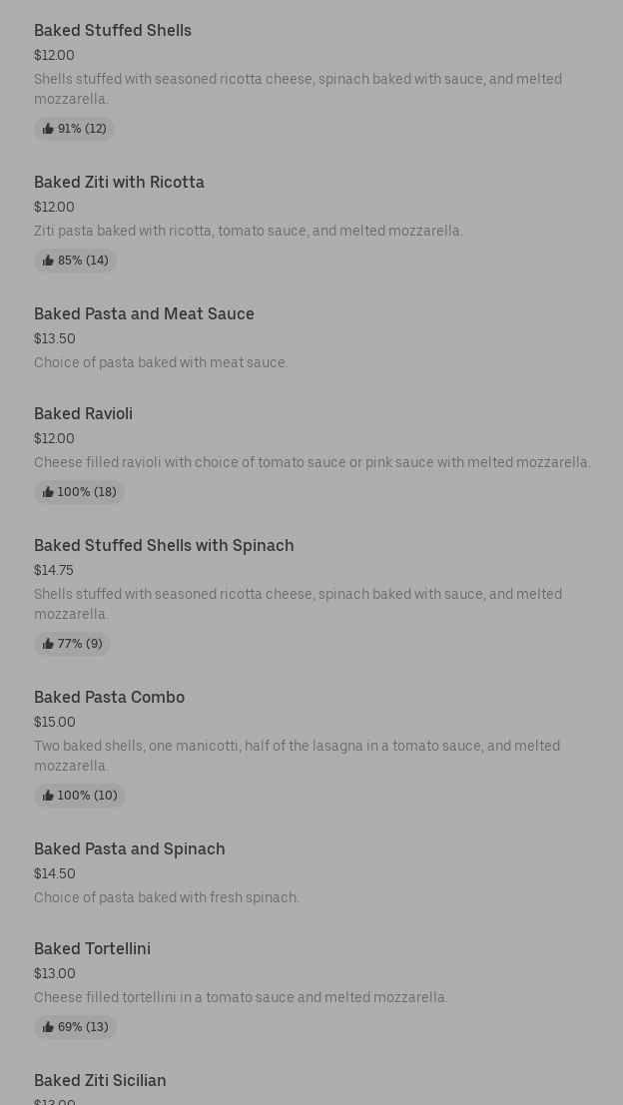Click thumbs-up icon under Baked Tortellini
This screenshot has width=623, height=1105.
48,1027
